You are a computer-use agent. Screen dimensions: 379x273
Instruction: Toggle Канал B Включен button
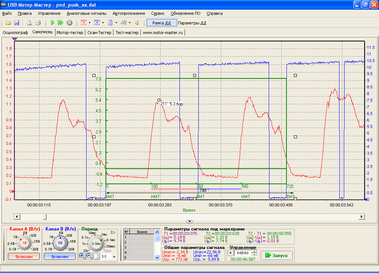click(60, 257)
